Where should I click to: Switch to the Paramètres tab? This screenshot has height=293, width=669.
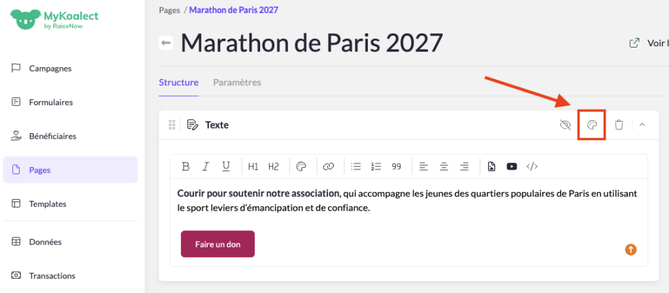237,83
